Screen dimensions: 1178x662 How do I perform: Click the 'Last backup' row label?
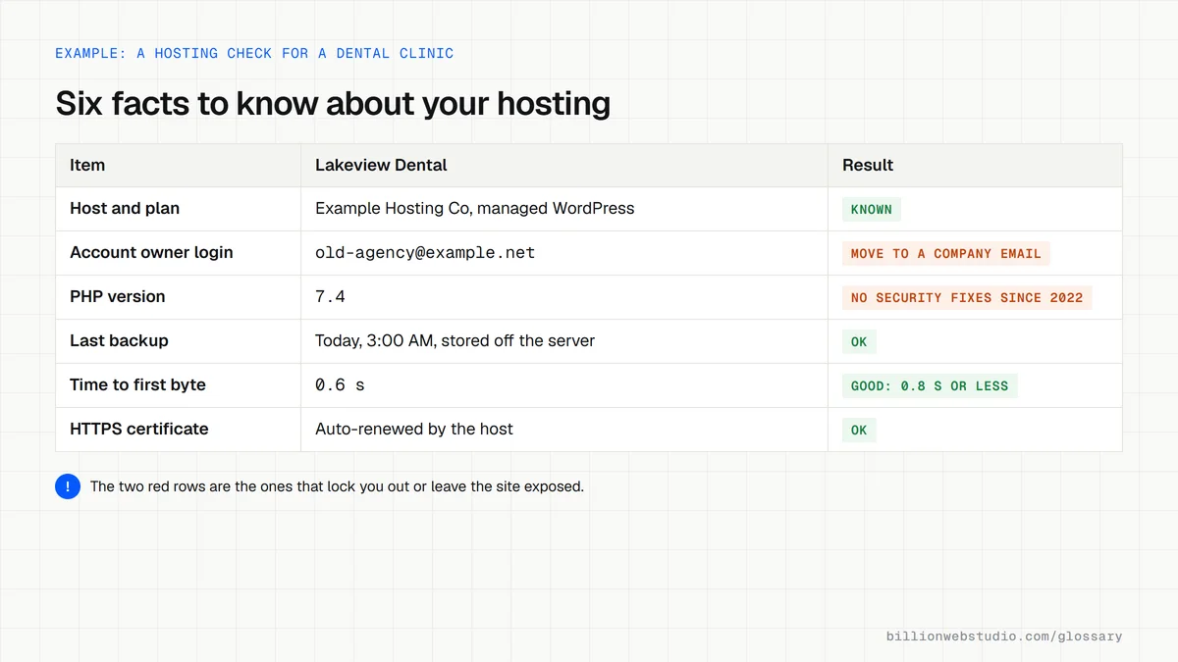click(x=119, y=340)
